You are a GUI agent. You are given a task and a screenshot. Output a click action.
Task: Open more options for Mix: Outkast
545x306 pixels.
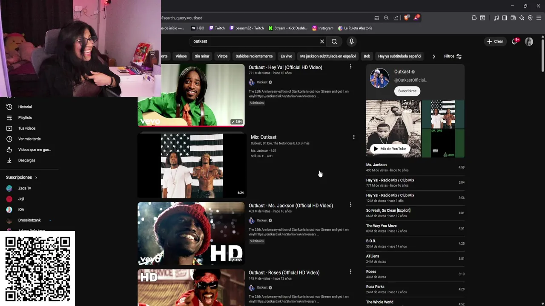[353, 137]
